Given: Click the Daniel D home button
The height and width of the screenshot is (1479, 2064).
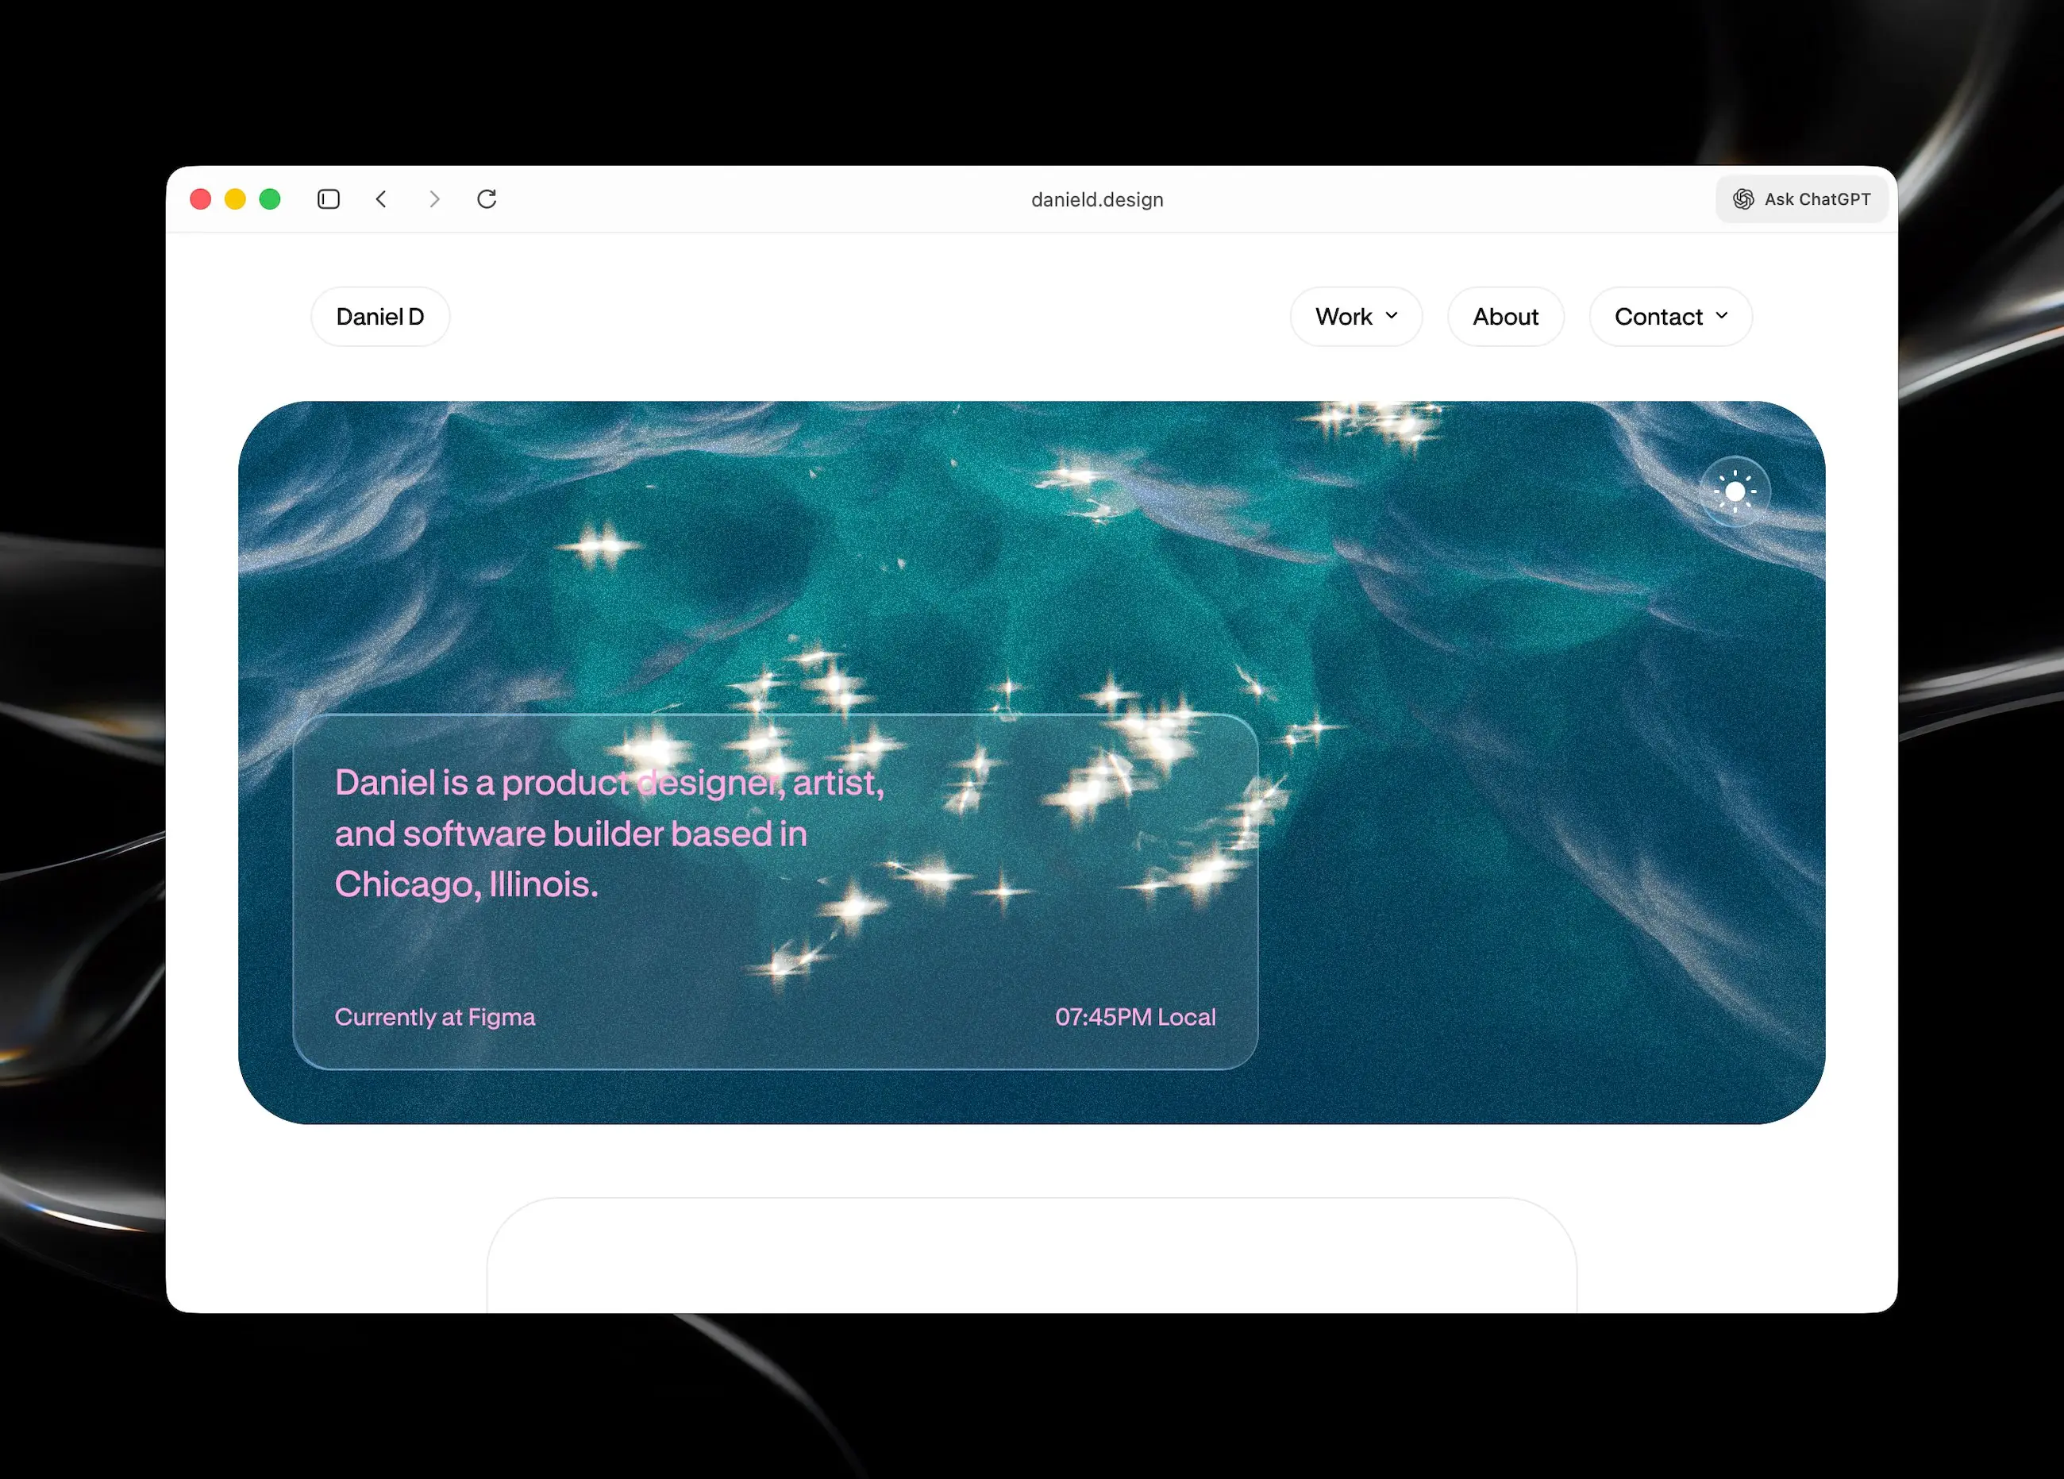Looking at the screenshot, I should coord(379,317).
